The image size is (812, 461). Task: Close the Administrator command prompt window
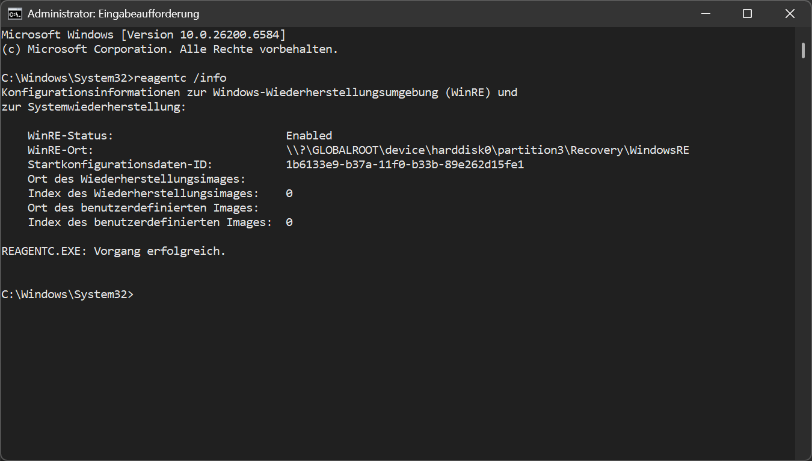[790, 13]
